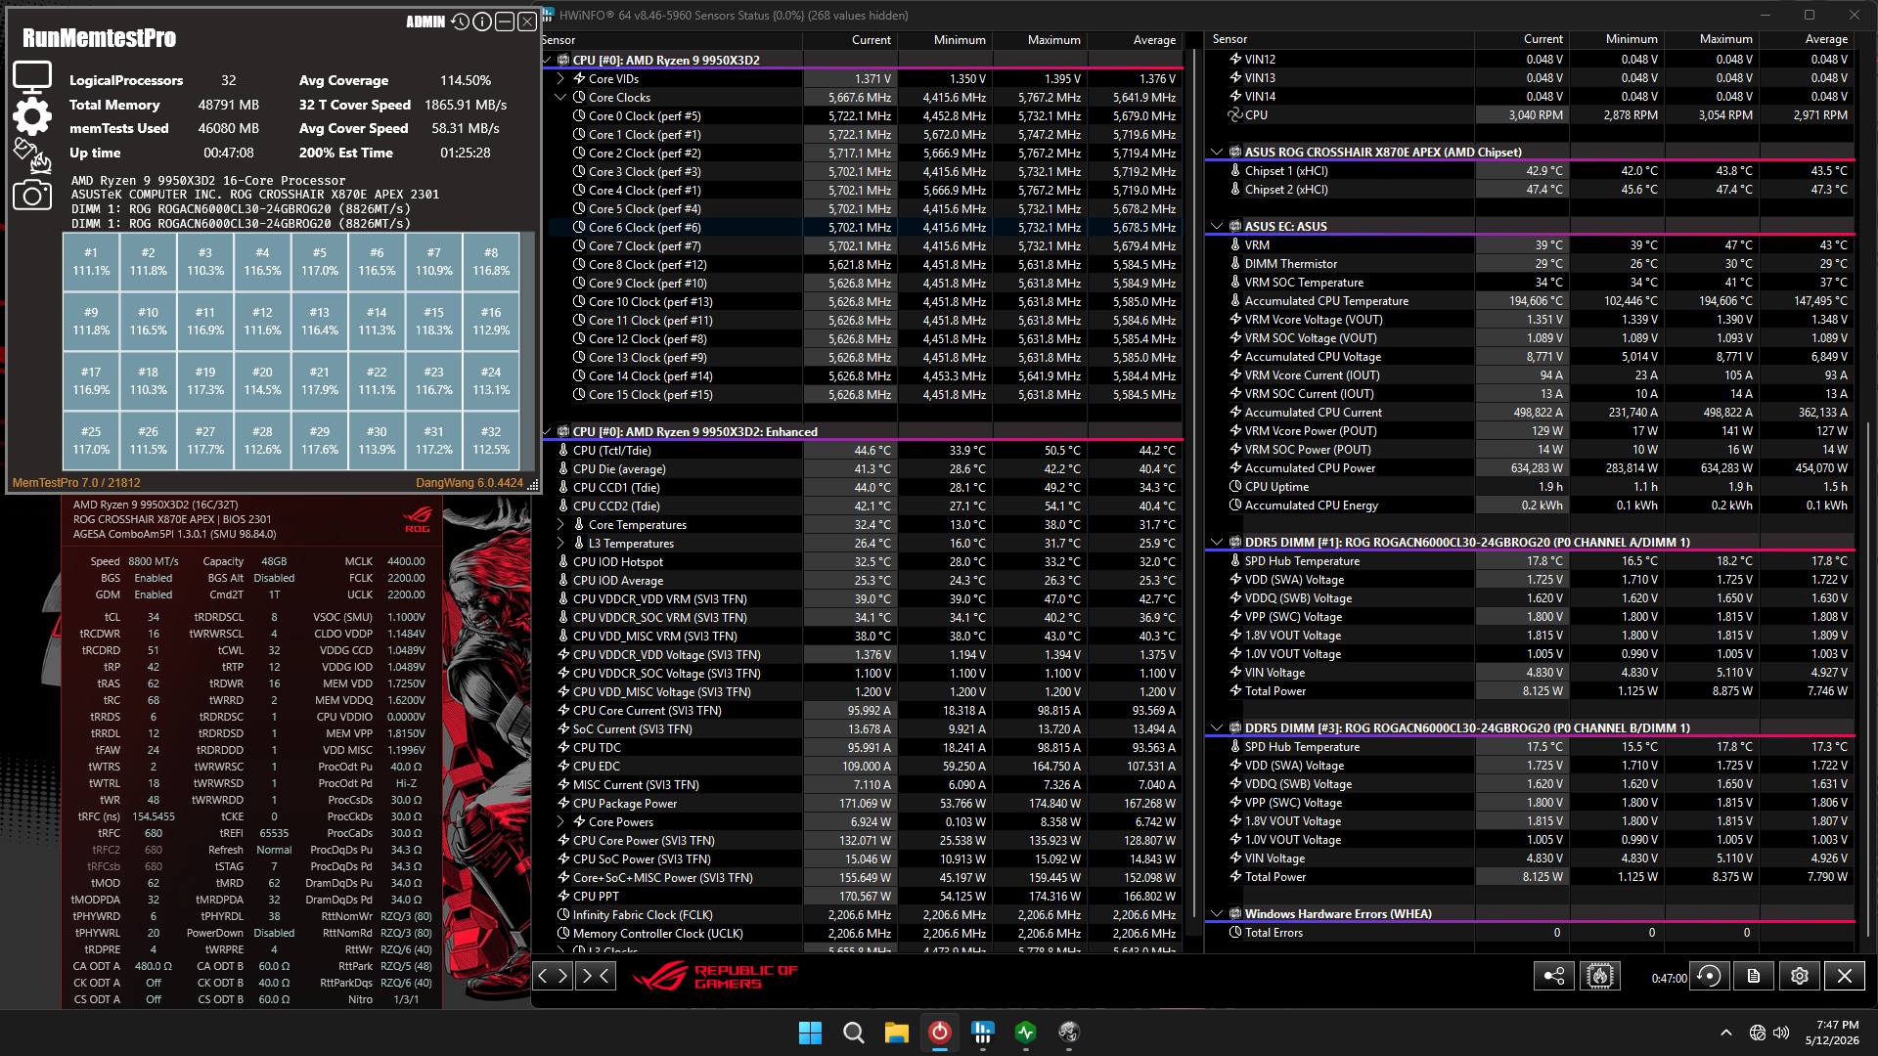
Task: Reset the sensor min/max clock in HWiNFO
Action: 1709,976
